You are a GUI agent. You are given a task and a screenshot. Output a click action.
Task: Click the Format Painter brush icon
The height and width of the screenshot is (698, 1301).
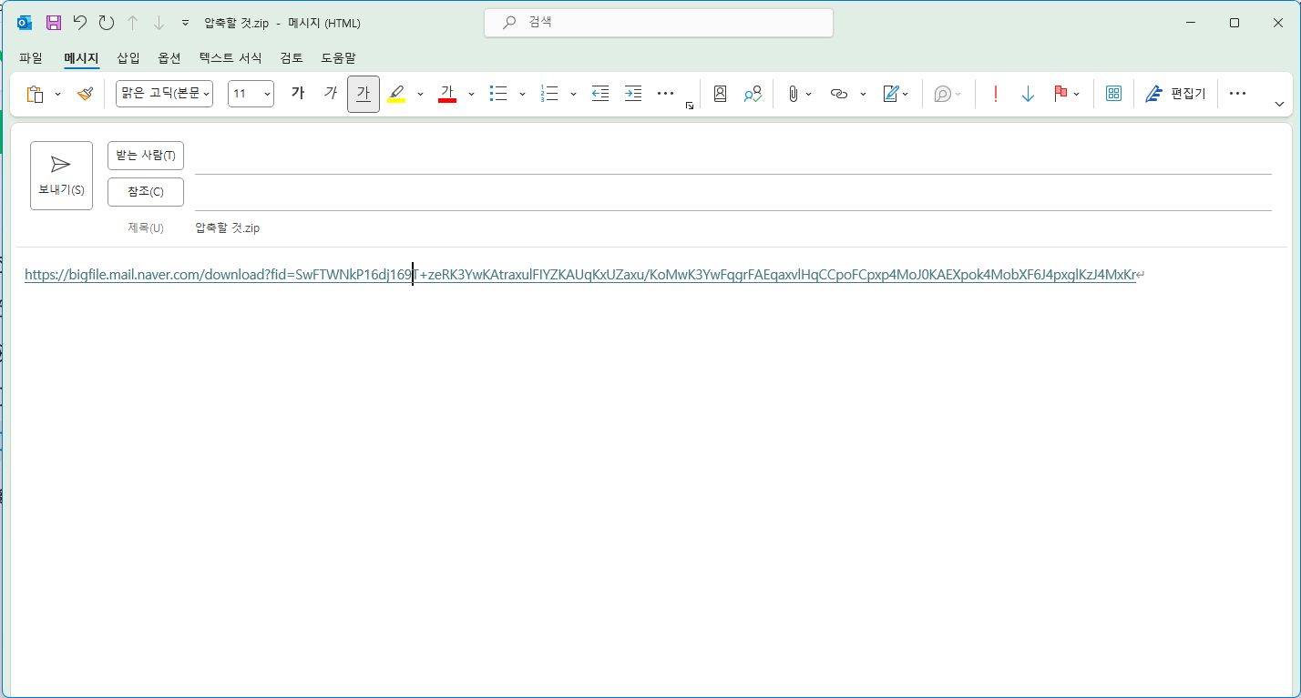pos(85,94)
